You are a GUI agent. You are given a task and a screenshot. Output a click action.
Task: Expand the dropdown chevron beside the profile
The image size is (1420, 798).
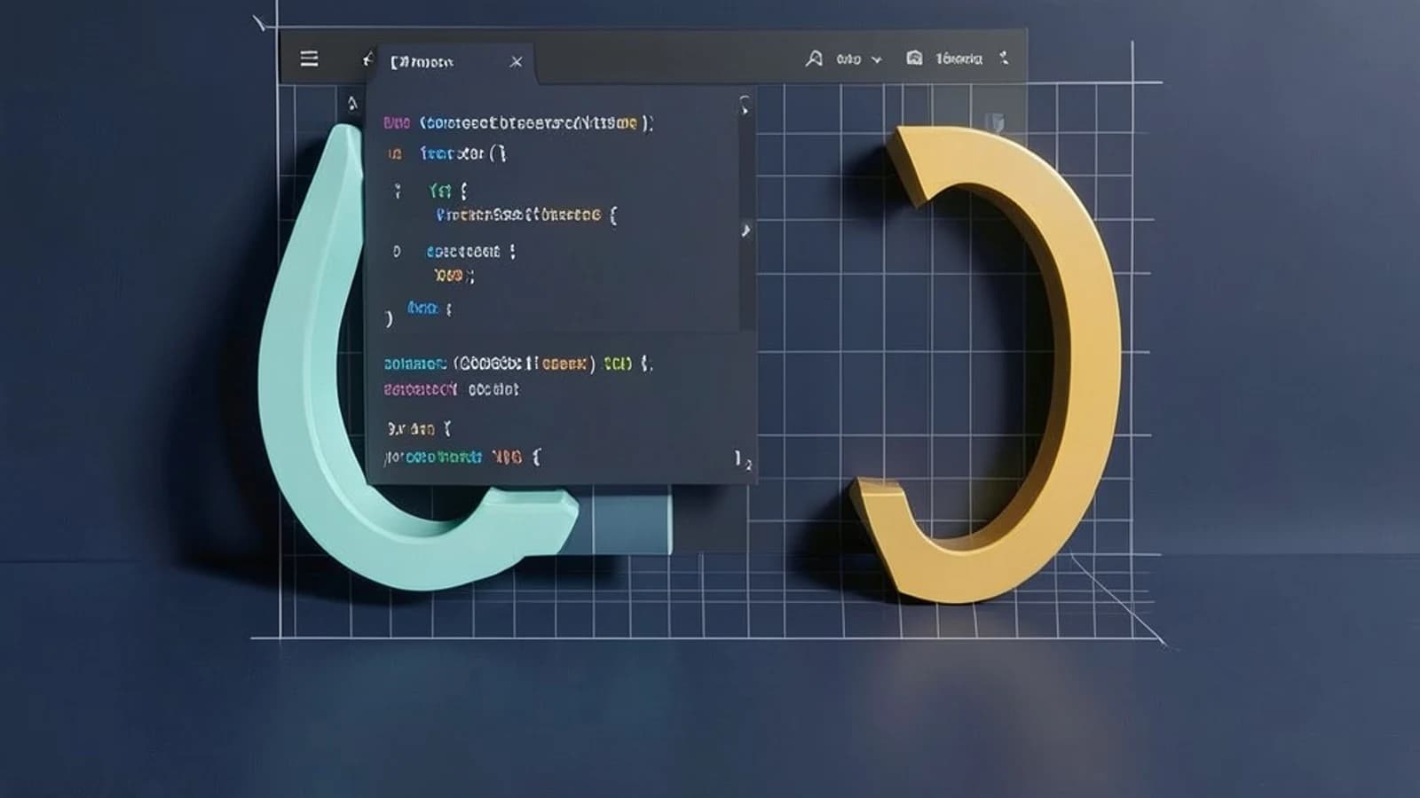[x=877, y=59]
